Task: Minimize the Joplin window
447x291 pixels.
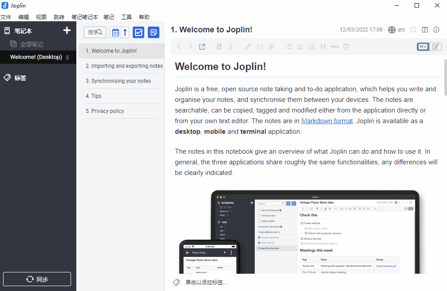Action: pyautogui.click(x=396, y=5)
